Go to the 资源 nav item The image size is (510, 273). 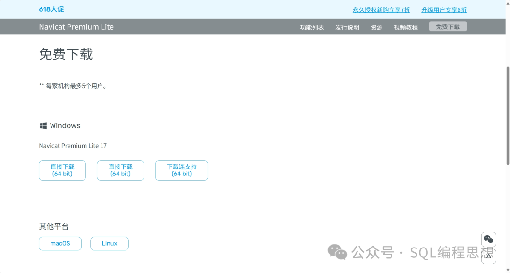pyautogui.click(x=376, y=27)
